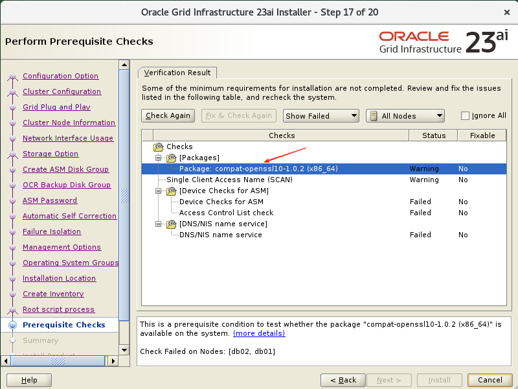The height and width of the screenshot is (389, 518).
Task: Click Warning status of SCAN row
Action: [x=424, y=180]
